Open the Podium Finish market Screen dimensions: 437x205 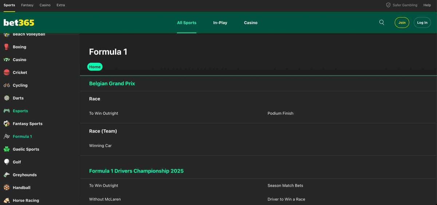(280, 113)
